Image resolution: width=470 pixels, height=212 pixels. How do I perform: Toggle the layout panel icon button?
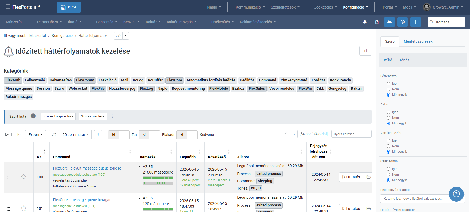[365, 51]
